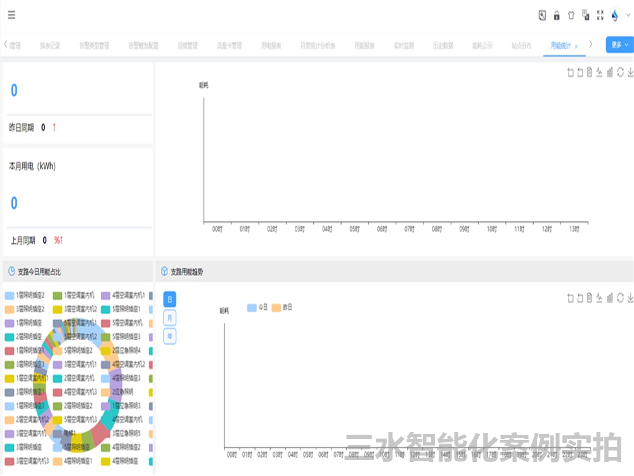The height and width of the screenshot is (476, 634).
Task: Select the 日 (day) period toggle
Action: point(169,300)
